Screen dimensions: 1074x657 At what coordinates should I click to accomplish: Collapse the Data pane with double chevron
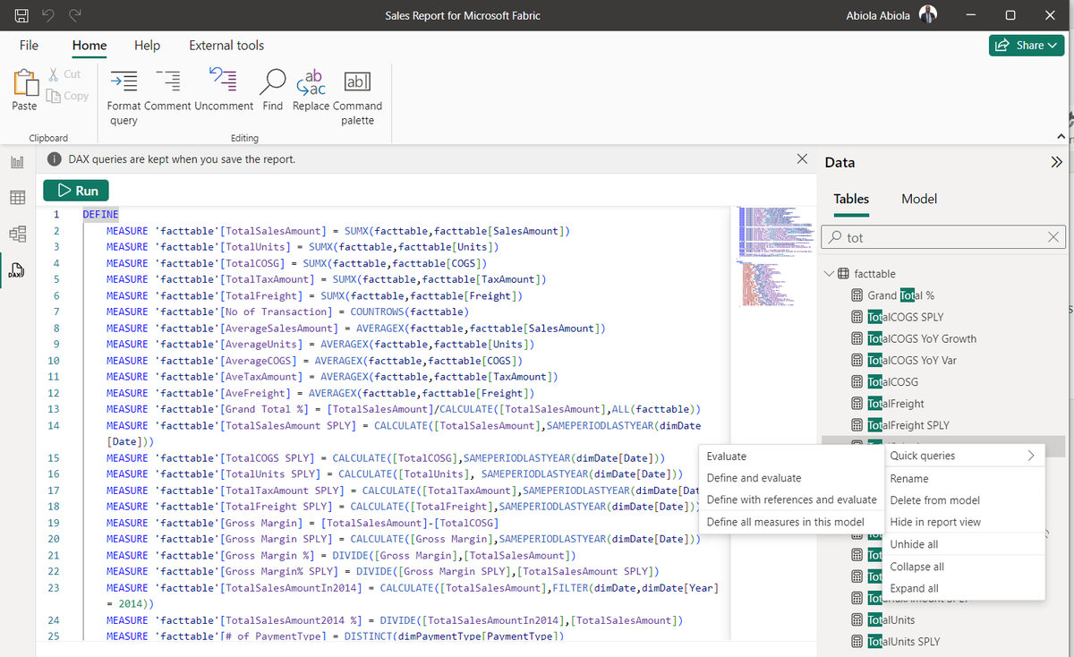[1056, 162]
